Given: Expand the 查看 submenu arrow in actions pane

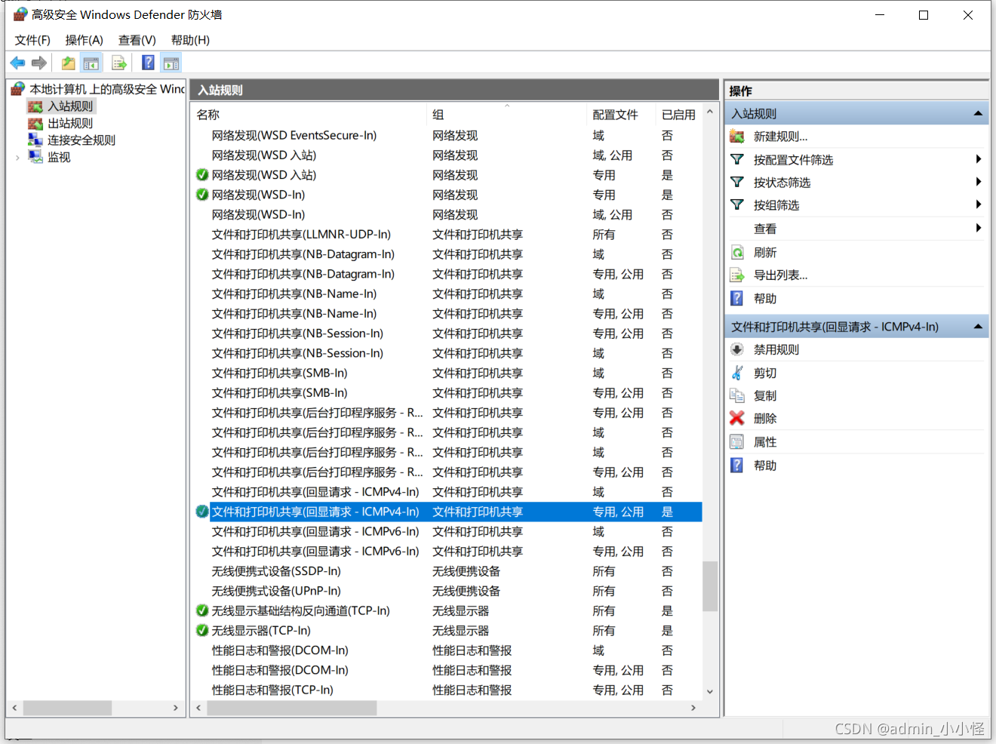Looking at the screenshot, I should (x=978, y=228).
